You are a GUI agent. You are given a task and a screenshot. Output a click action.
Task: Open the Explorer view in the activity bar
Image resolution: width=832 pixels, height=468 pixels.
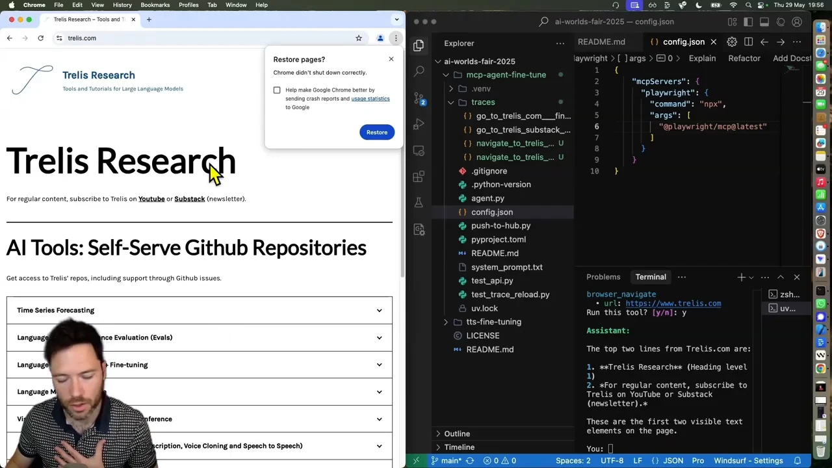pyautogui.click(x=419, y=44)
